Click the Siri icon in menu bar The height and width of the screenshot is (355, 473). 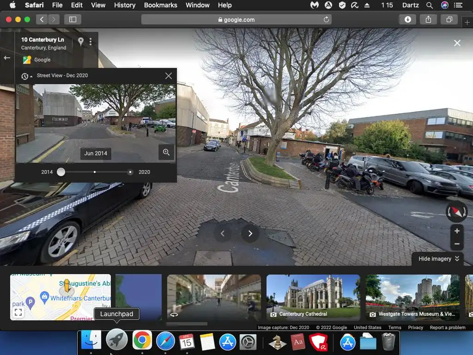click(x=445, y=5)
